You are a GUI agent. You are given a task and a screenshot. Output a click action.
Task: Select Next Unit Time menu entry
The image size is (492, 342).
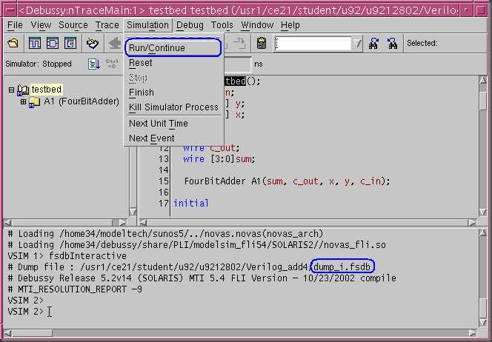174,124
